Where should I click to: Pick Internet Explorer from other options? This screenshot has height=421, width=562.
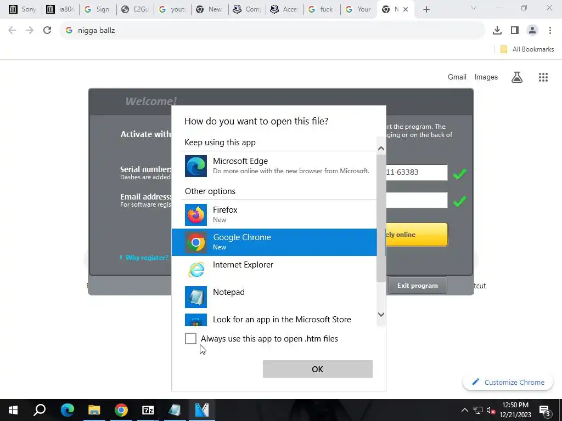coord(274,270)
